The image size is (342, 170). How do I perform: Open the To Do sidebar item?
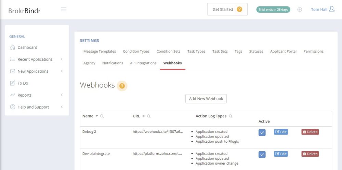(x=23, y=83)
